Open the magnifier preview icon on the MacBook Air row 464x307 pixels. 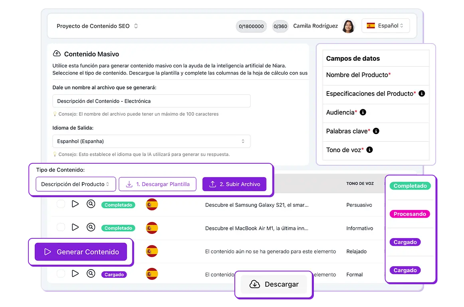tap(91, 228)
